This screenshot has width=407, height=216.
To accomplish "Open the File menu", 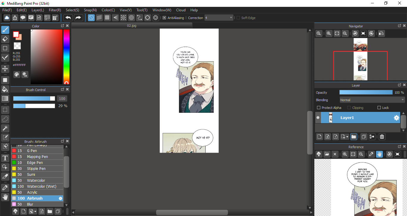I will tap(7, 10).
